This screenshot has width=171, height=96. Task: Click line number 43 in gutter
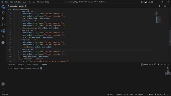10,49
